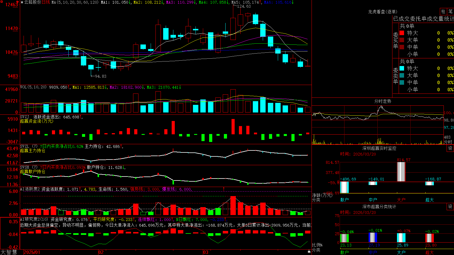Click the MA5: 105.174 value
The image size is (454, 255).
tap(246, 2)
